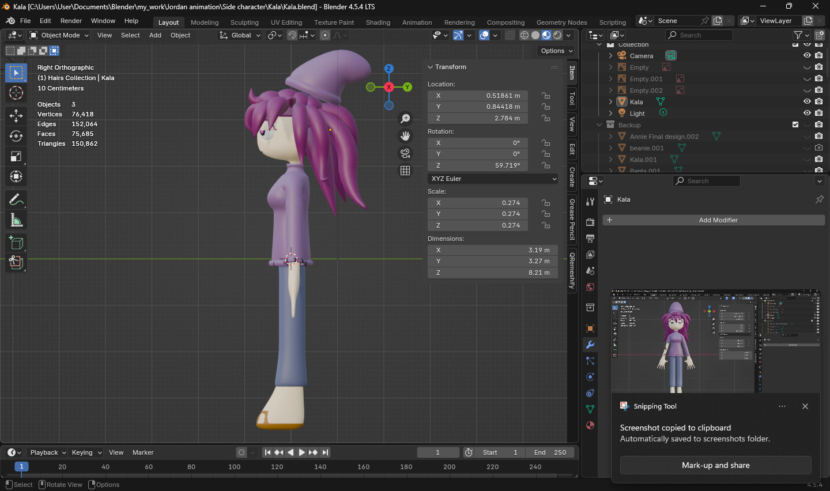Open the Render menu

click(x=71, y=21)
